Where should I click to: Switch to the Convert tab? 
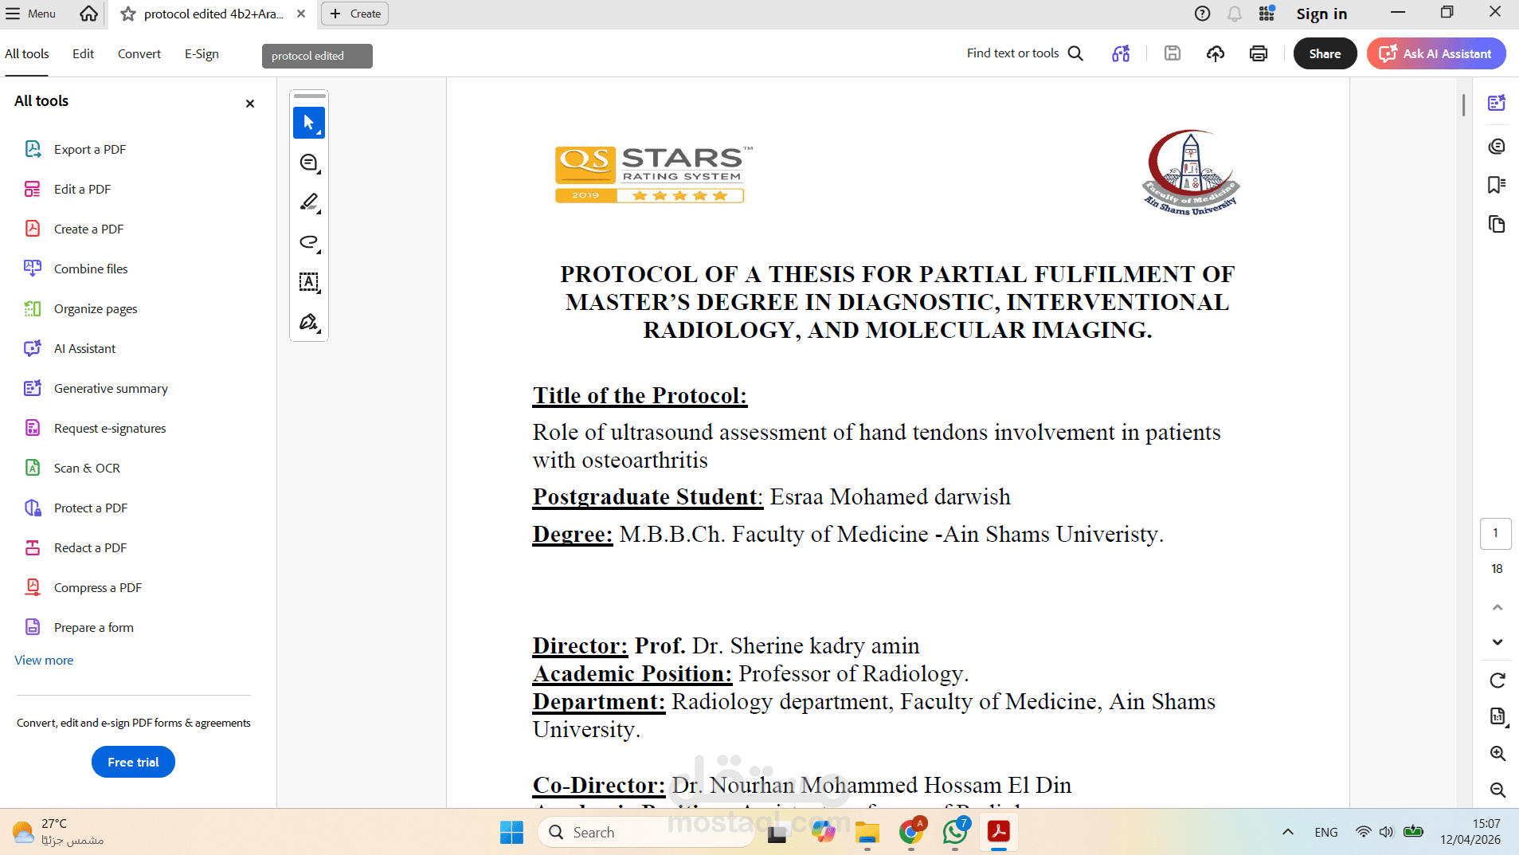pos(139,53)
